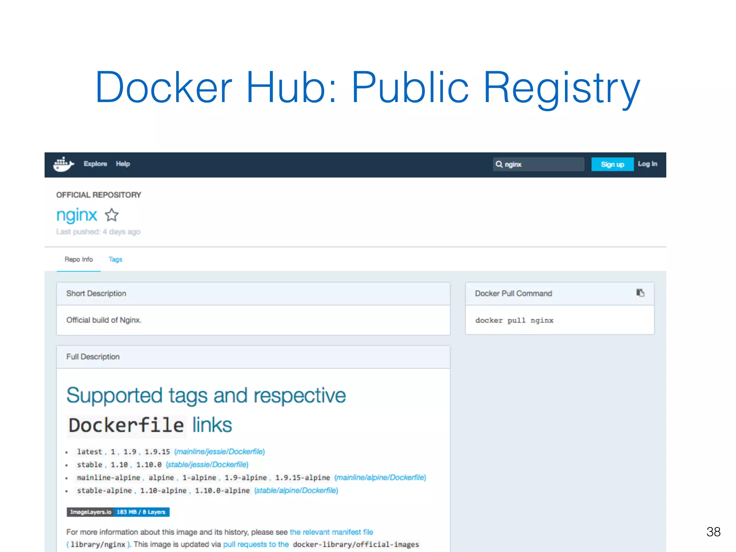
Task: Click the 'stable' tag text
Action: (x=89, y=465)
